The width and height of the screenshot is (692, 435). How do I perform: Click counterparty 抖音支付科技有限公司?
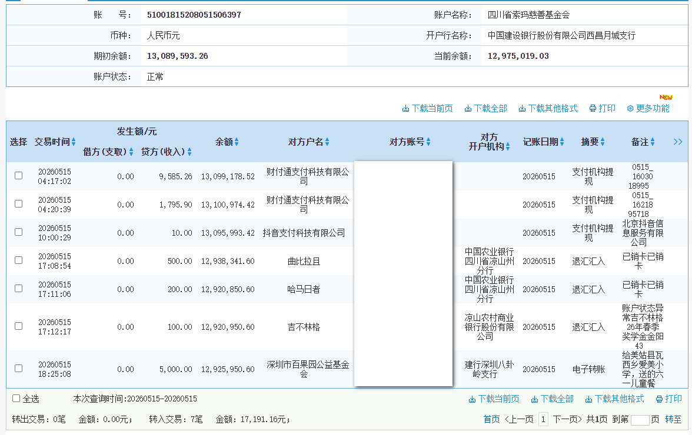click(x=304, y=233)
